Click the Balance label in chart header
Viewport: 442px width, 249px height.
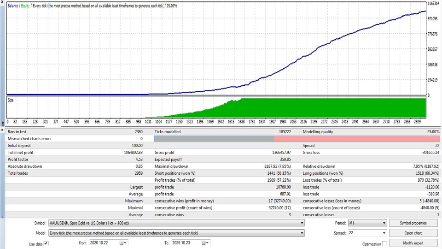[x=13, y=6]
